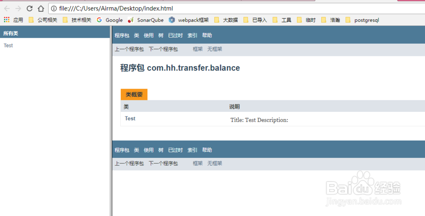Image resolution: width=425 pixels, height=216 pixels.
Task: Click 索引 in bottom navigation bar
Action: (192, 150)
